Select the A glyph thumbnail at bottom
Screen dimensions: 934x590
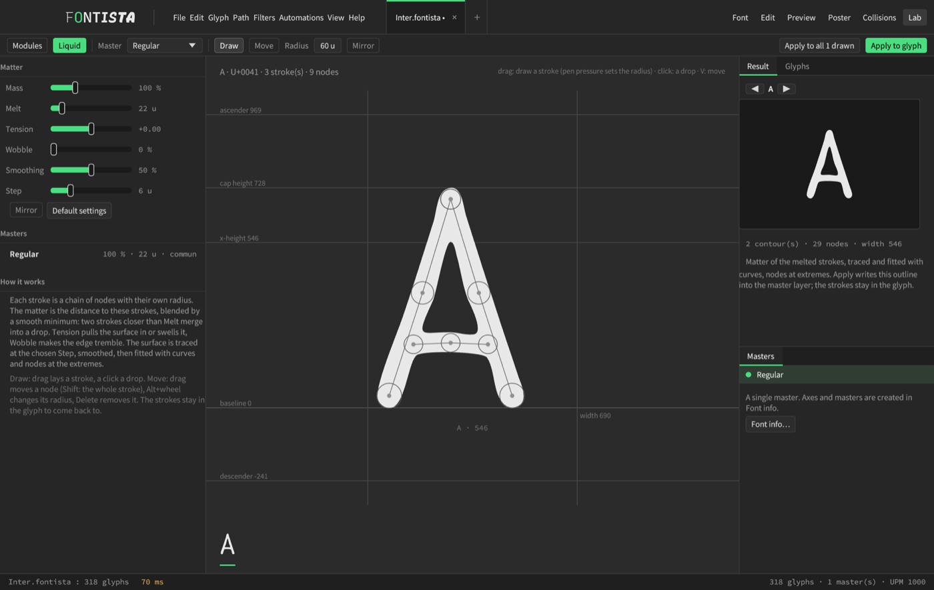click(227, 545)
